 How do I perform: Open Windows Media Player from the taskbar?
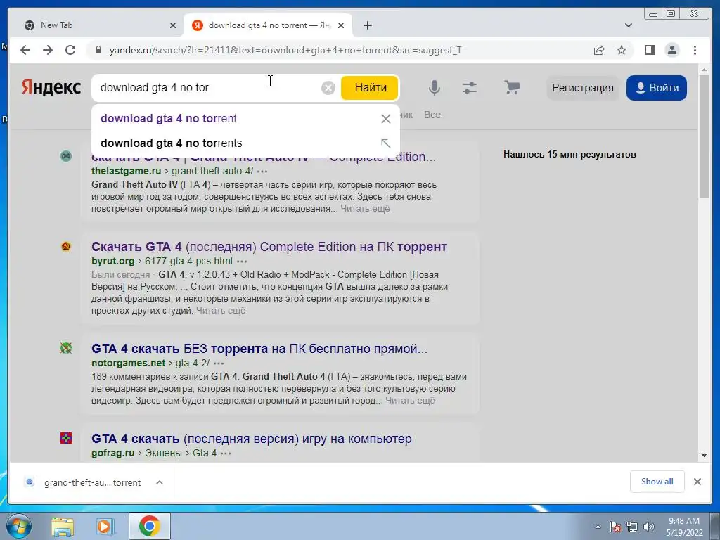tap(105, 527)
